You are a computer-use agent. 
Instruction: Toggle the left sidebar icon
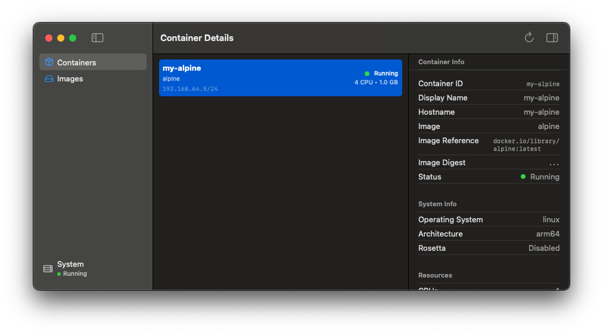pos(98,38)
